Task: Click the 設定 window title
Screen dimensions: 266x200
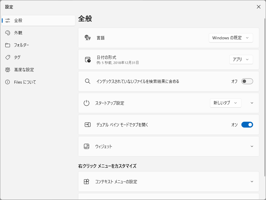Action: [9, 7]
